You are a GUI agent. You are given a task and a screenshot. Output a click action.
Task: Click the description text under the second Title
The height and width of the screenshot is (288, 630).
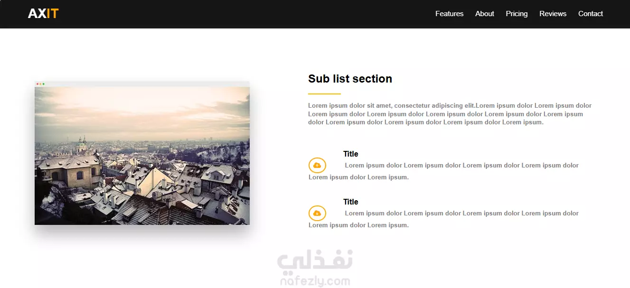pyautogui.click(x=444, y=219)
